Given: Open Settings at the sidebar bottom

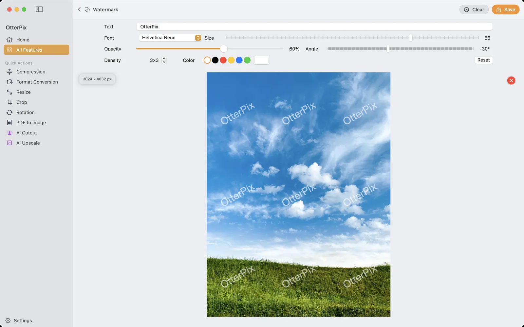Looking at the screenshot, I should 19,320.
